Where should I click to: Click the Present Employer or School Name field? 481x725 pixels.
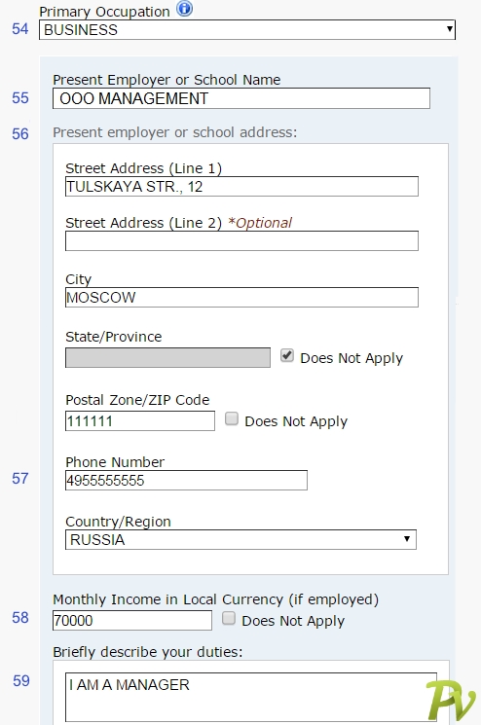click(240, 98)
